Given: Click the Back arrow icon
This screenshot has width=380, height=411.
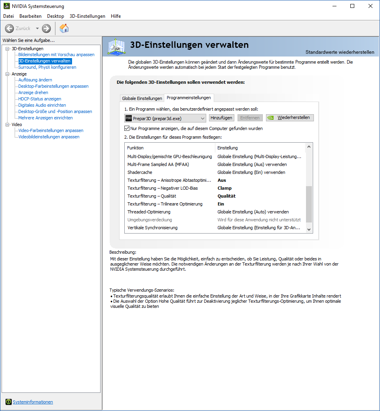Looking at the screenshot, I should [9, 28].
